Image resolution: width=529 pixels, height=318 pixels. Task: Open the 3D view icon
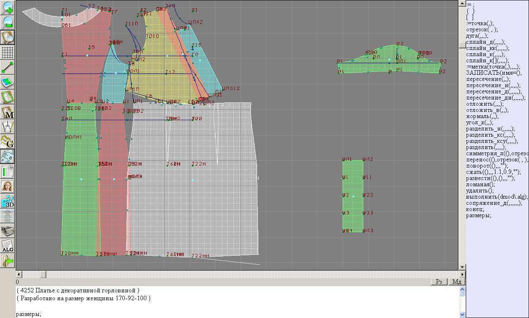click(8, 202)
